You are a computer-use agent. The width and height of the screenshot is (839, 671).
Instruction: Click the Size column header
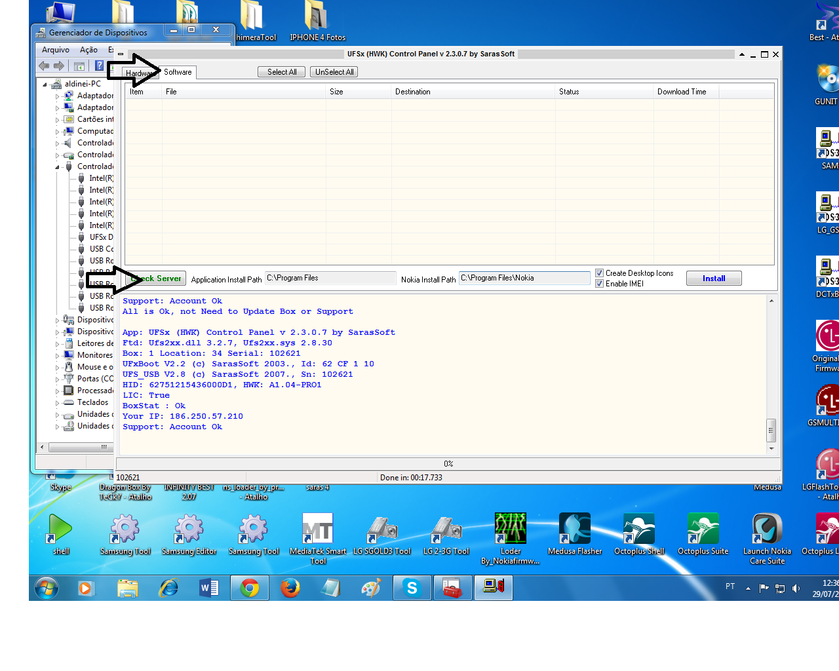pos(359,92)
